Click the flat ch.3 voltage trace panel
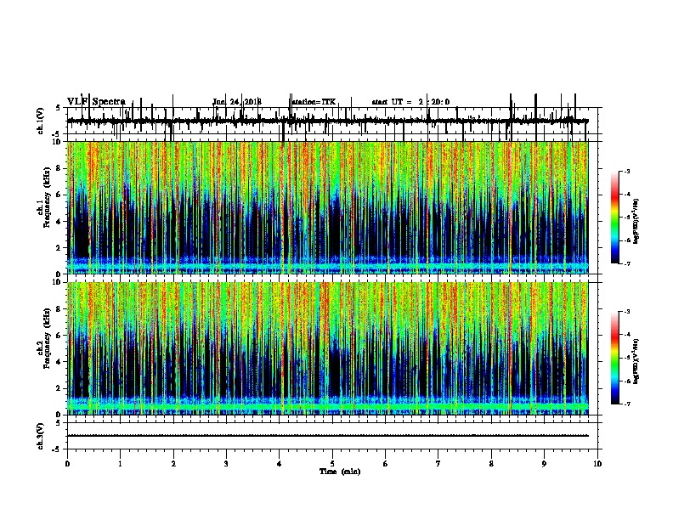673x520 pixels. 332,436
